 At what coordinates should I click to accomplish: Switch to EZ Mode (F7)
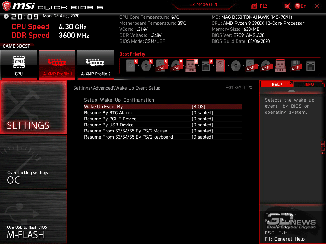[x=203, y=4]
